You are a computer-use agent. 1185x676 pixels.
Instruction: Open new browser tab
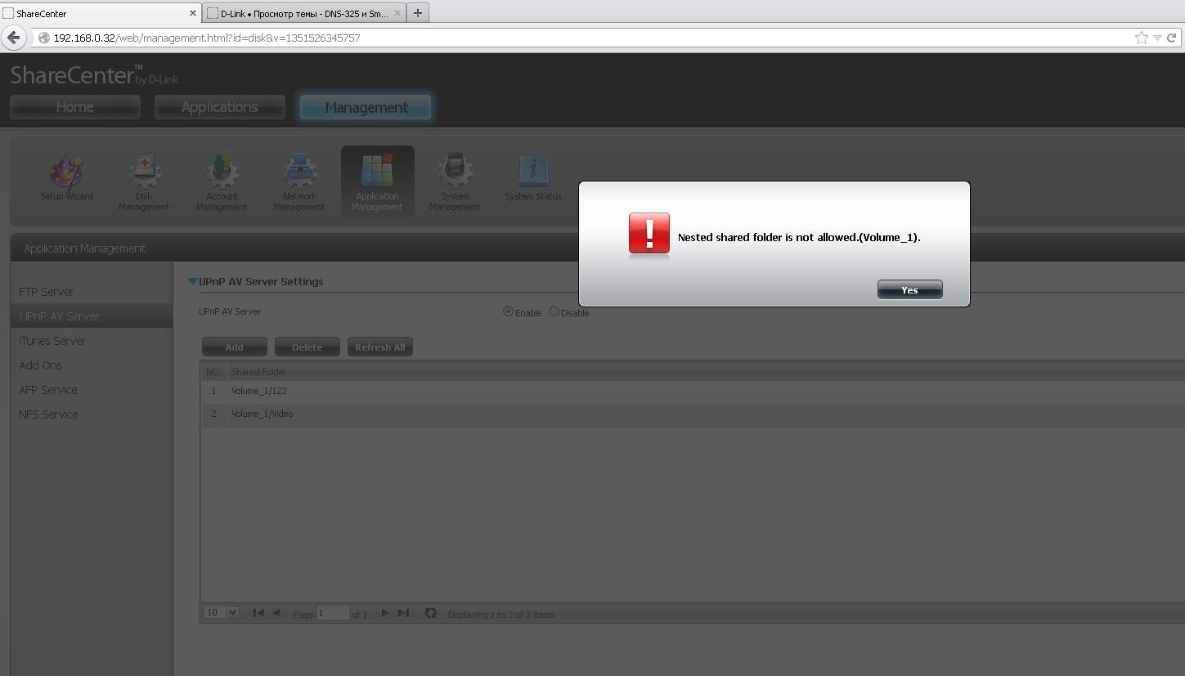tap(418, 13)
